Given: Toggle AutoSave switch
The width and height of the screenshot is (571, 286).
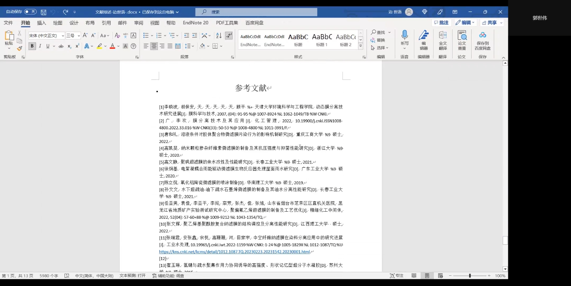Looking at the screenshot, I should click(30, 12).
